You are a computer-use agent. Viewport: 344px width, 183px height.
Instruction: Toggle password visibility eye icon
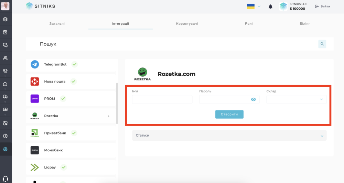tap(253, 99)
